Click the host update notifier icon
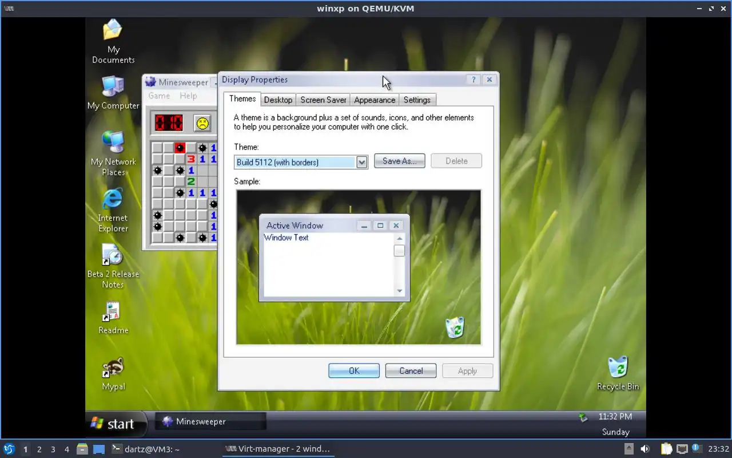Screen dimensions: 732x458 [x=696, y=448]
